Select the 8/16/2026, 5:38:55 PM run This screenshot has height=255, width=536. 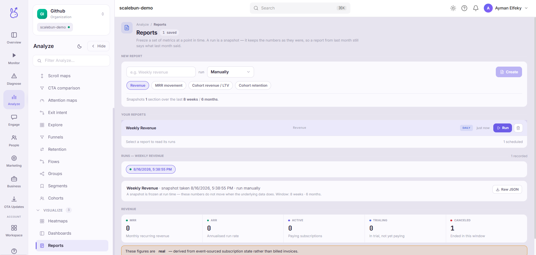coord(150,169)
